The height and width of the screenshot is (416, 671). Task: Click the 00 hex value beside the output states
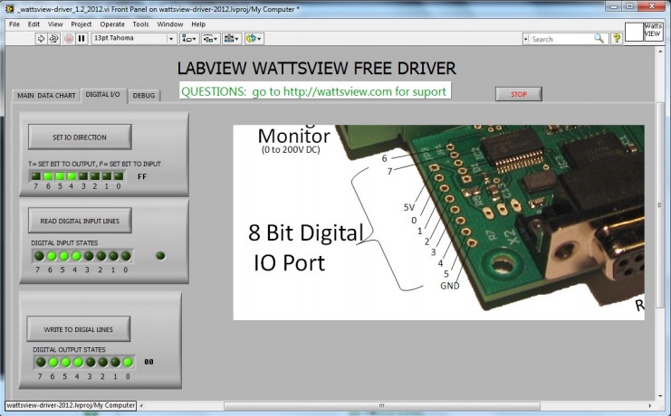coord(149,362)
